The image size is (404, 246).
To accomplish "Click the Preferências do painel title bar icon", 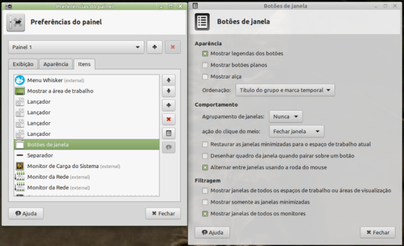I will pyautogui.click(x=9, y=6).
